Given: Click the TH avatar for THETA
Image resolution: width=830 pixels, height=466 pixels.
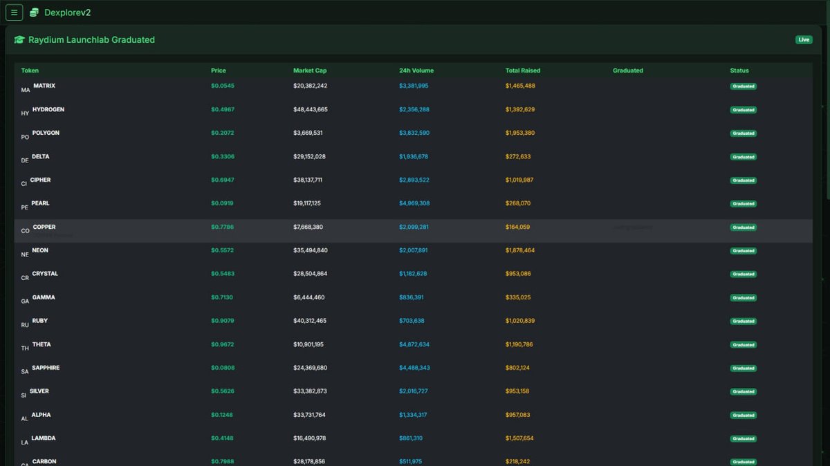Looking at the screenshot, I should click(26, 348).
